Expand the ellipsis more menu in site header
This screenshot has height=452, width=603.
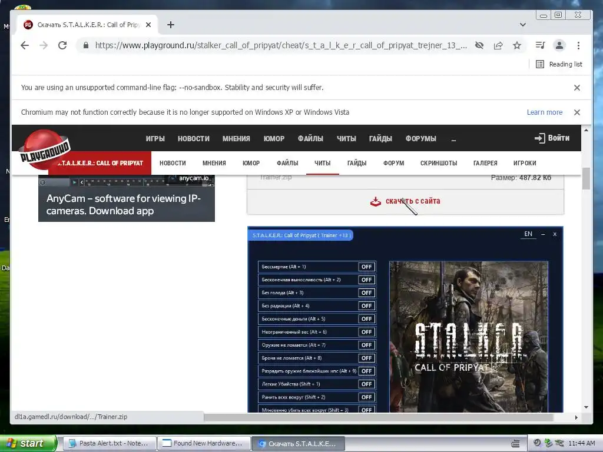coord(453,139)
